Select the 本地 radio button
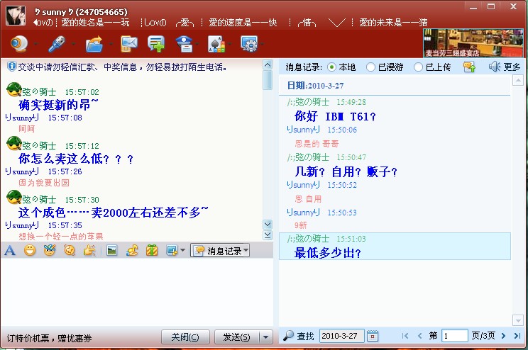The width and height of the screenshot is (528, 350). (332, 67)
